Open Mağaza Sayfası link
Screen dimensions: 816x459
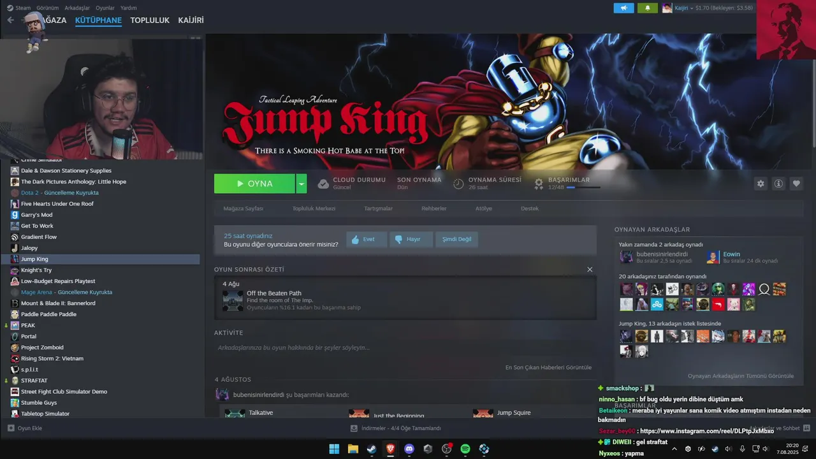(243, 208)
